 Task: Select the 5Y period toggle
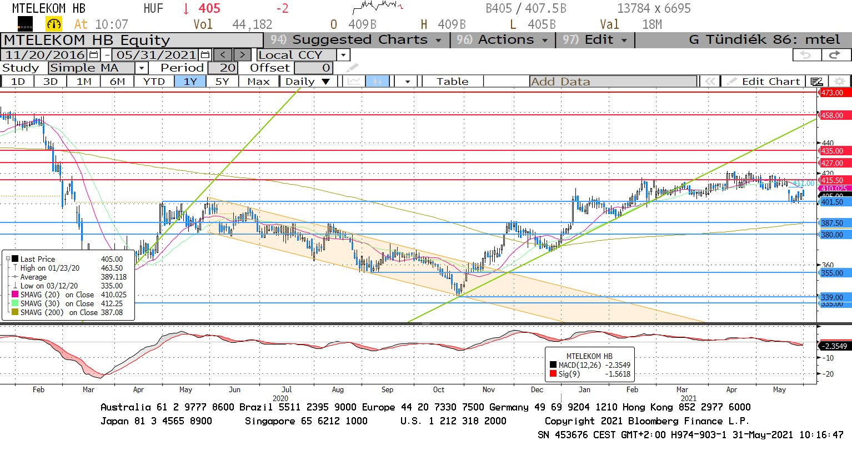222,82
